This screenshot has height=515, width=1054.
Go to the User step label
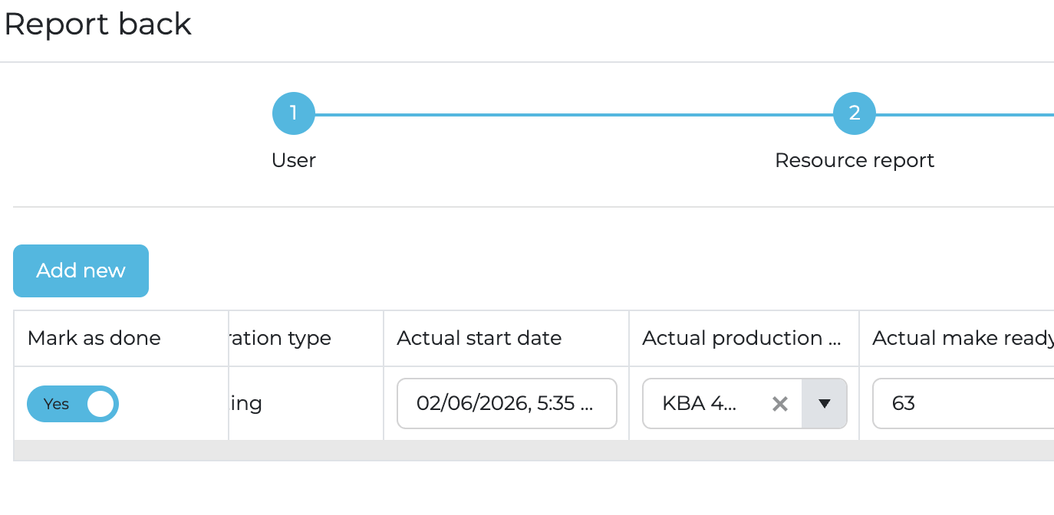294,160
